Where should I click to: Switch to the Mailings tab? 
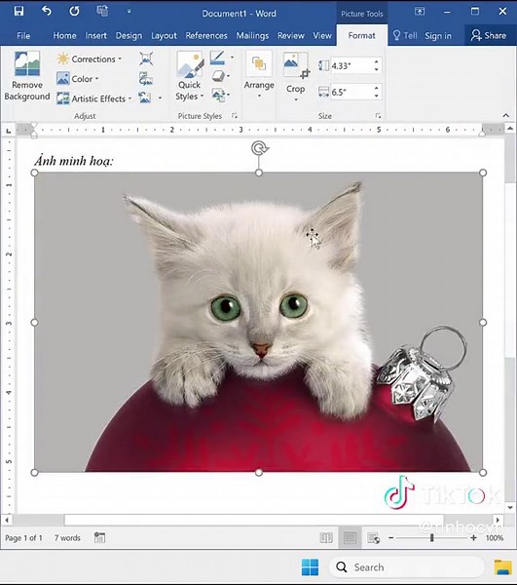pyautogui.click(x=252, y=36)
